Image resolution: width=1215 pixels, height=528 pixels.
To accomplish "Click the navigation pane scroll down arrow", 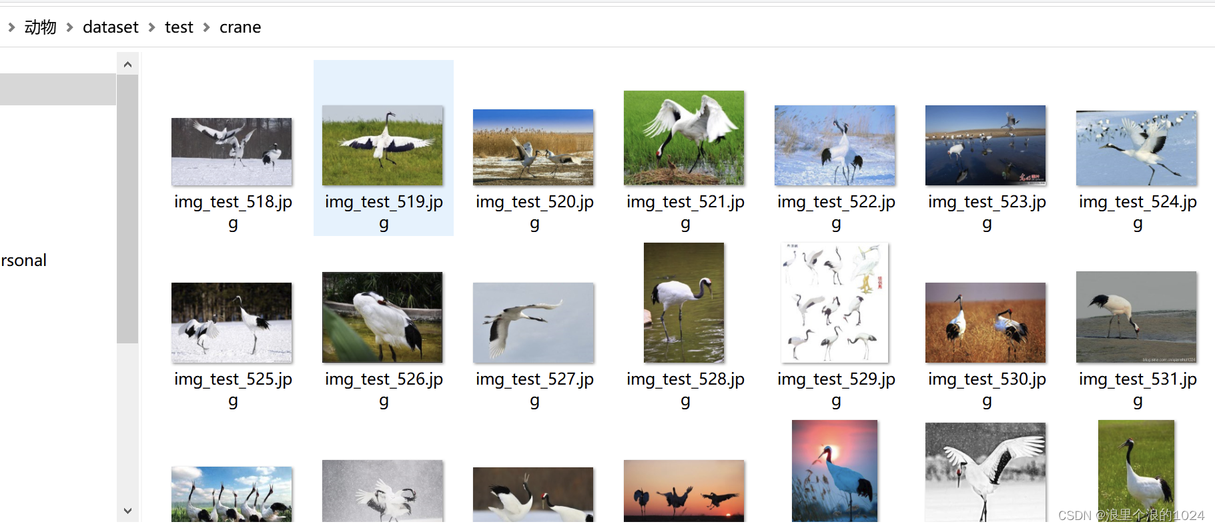I will pos(127,511).
